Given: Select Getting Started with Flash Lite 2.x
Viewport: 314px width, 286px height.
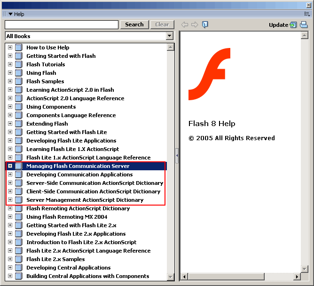Looking at the screenshot, I should [71, 225].
